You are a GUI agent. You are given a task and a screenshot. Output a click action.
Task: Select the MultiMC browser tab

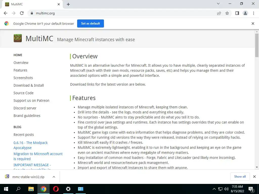(32, 4)
